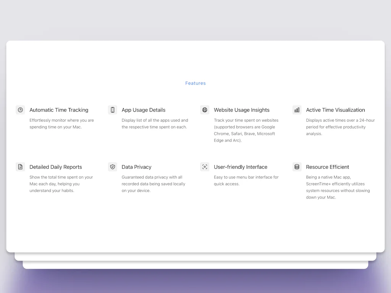Screen dimensions: 391x293
Task: Select the Automatic Time Tracking heading
Action: point(59,110)
